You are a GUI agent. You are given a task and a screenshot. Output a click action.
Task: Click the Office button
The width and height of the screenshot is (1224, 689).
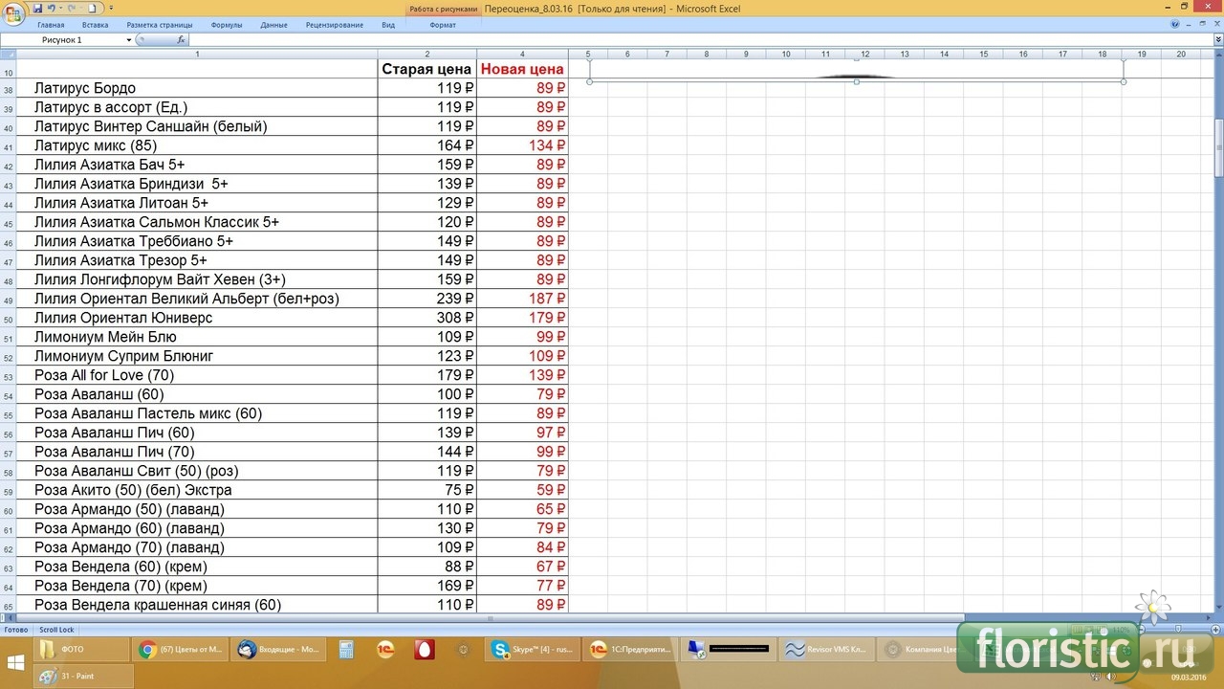pyautogui.click(x=15, y=11)
